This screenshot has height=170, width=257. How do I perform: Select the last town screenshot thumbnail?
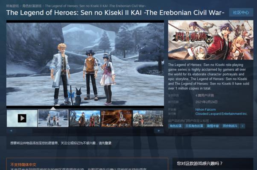(x=148, y=118)
